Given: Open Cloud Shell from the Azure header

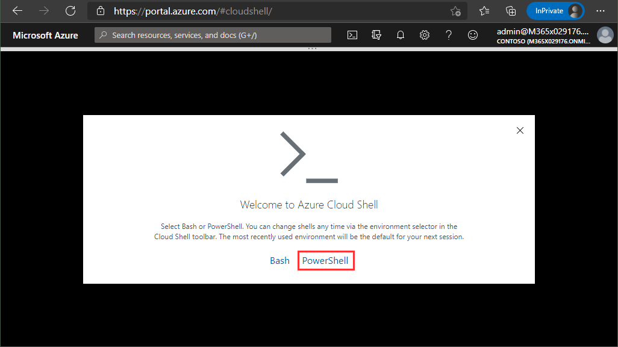Looking at the screenshot, I should pyautogui.click(x=352, y=35).
